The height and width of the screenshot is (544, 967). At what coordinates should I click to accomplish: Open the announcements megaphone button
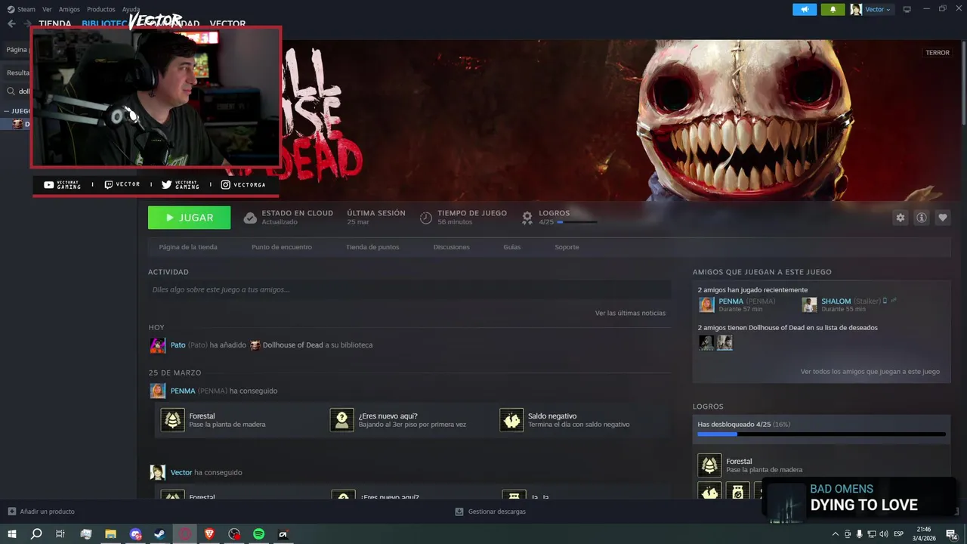[805, 9]
